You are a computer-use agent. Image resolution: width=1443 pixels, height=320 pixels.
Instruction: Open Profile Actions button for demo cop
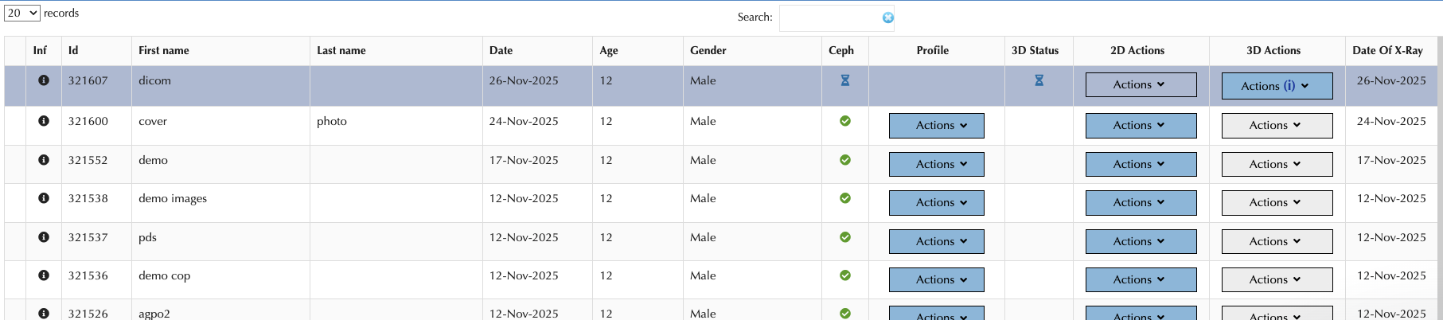(936, 280)
